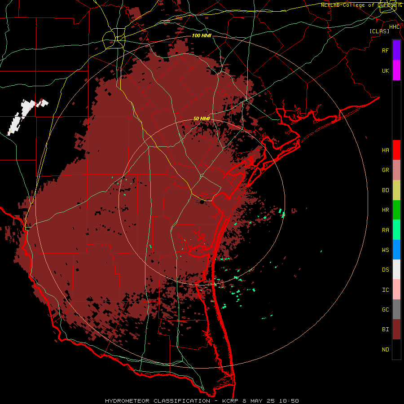This screenshot has width=404, height=404.
Task: Click the ND black legend swatch
Action: [396, 349]
